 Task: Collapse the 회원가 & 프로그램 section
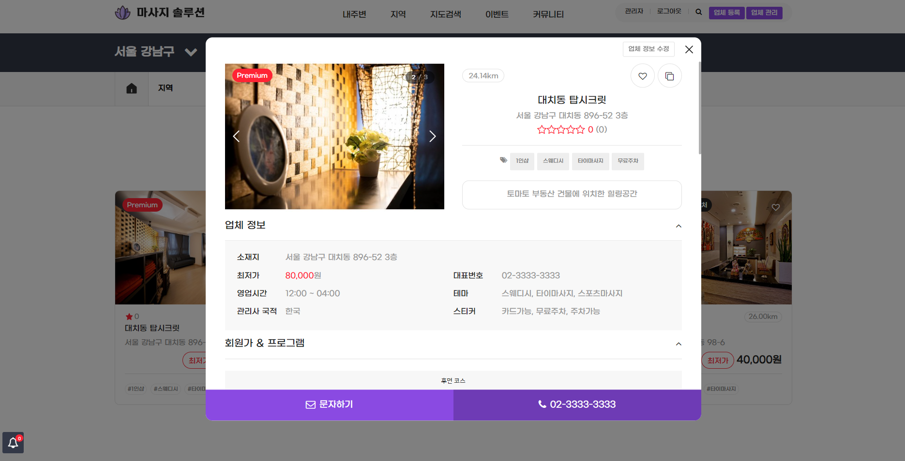click(x=678, y=344)
